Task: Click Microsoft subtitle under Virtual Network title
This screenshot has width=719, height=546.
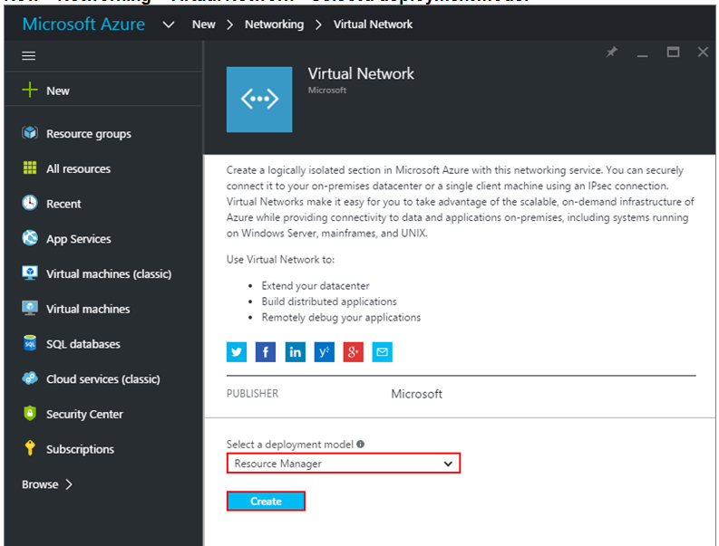Action: [327, 91]
